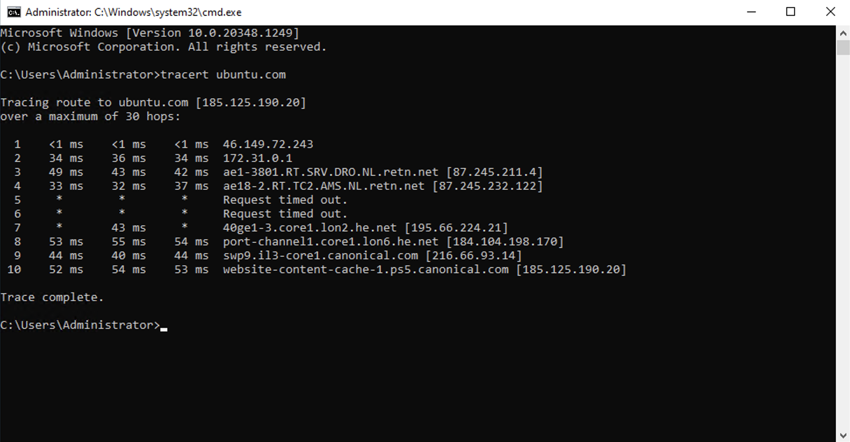Click the scrollbar down arrow
Screen dimensions: 850x442
pyautogui.click(x=843, y=435)
